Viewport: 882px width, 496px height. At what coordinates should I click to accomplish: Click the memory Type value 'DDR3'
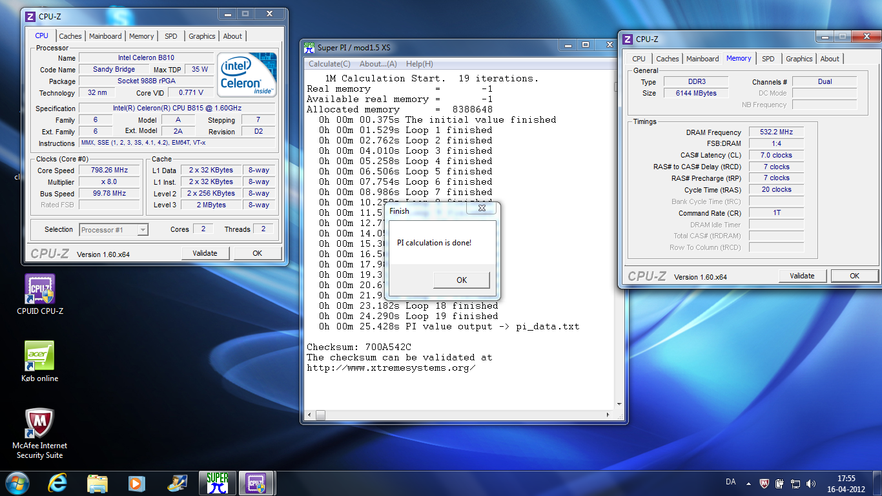(696, 81)
